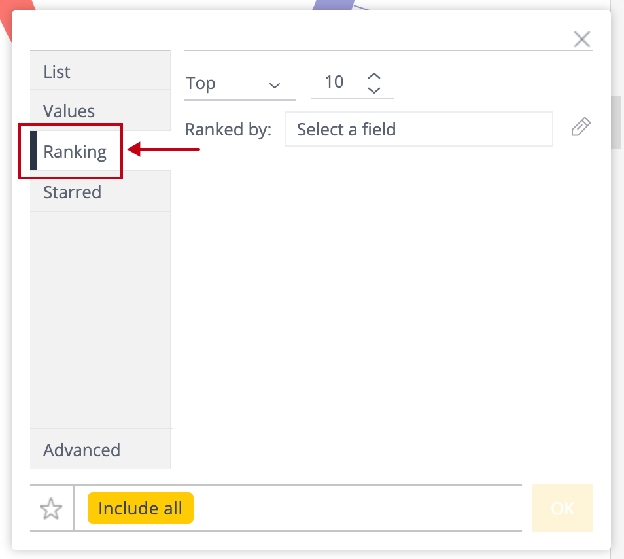Click the chevron arrow next to Top
The image size is (624, 559).
click(275, 85)
